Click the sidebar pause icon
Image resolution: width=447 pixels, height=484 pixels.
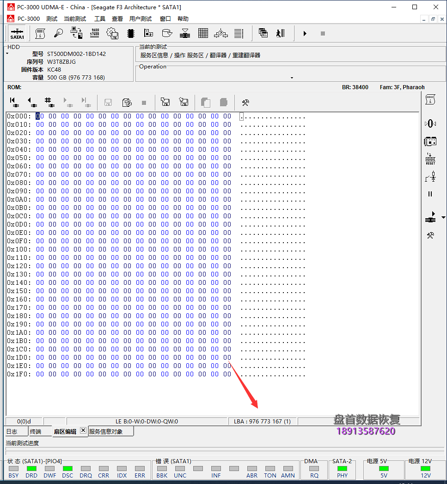pyautogui.click(x=430, y=194)
